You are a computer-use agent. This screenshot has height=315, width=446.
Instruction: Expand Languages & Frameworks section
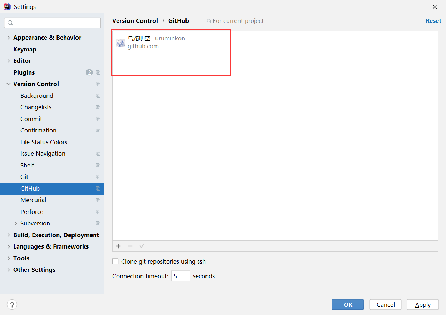9,247
